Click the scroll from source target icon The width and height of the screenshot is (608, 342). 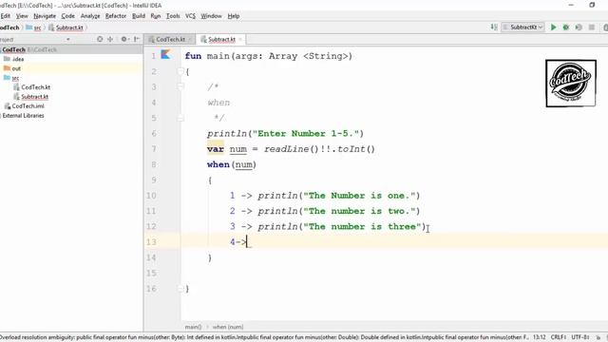click(x=100, y=39)
